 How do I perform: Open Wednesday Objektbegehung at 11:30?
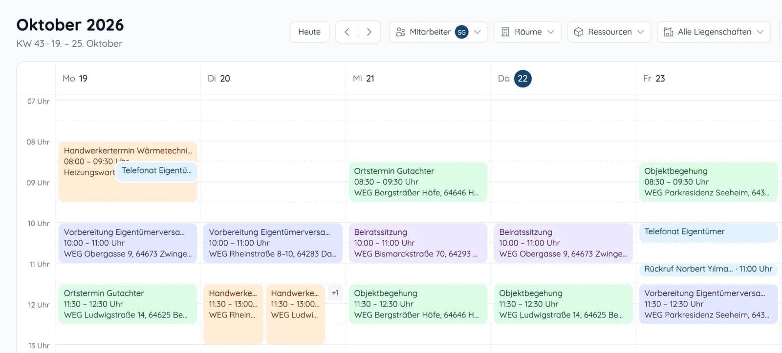(418, 304)
